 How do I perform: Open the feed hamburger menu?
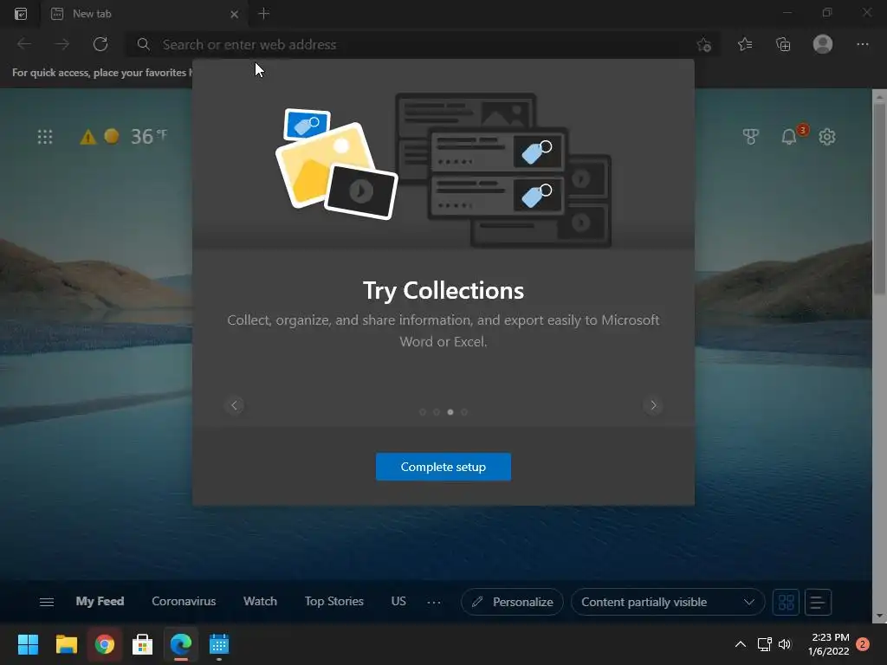click(x=47, y=603)
